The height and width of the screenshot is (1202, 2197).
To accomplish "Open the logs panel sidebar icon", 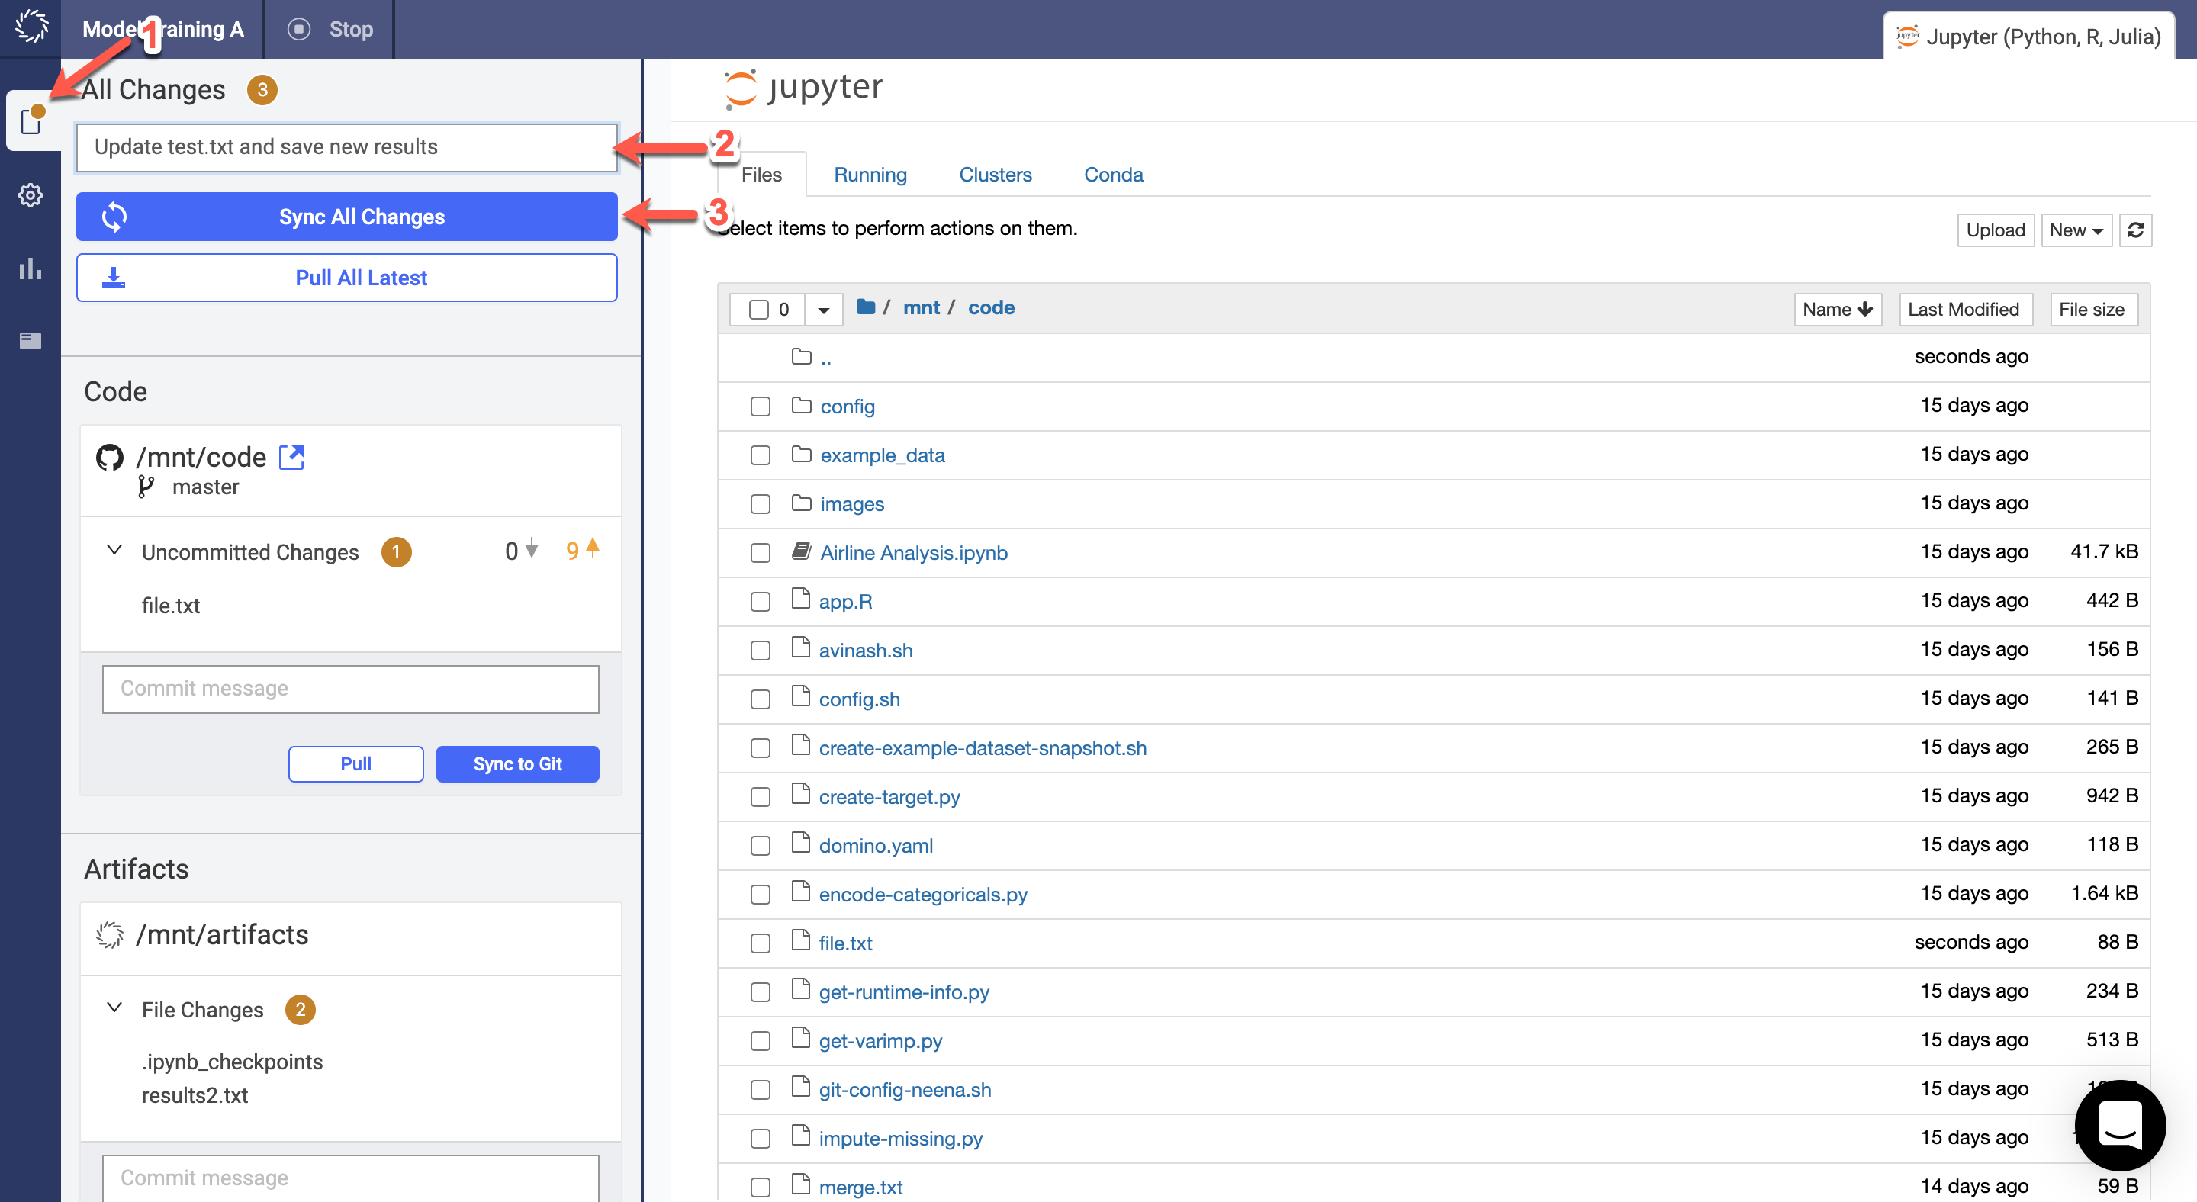I will coord(31,341).
